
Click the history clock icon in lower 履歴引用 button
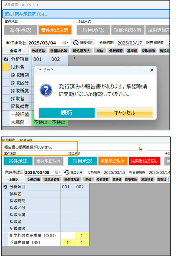[x=67, y=172]
